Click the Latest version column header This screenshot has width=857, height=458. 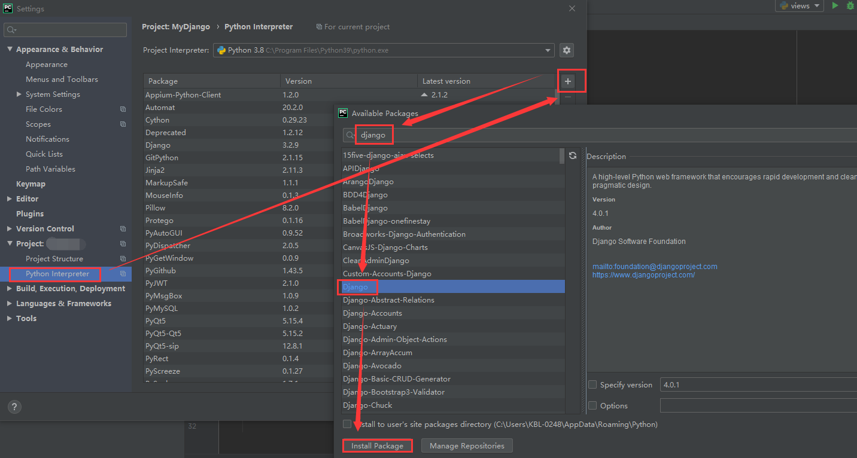click(x=486, y=81)
